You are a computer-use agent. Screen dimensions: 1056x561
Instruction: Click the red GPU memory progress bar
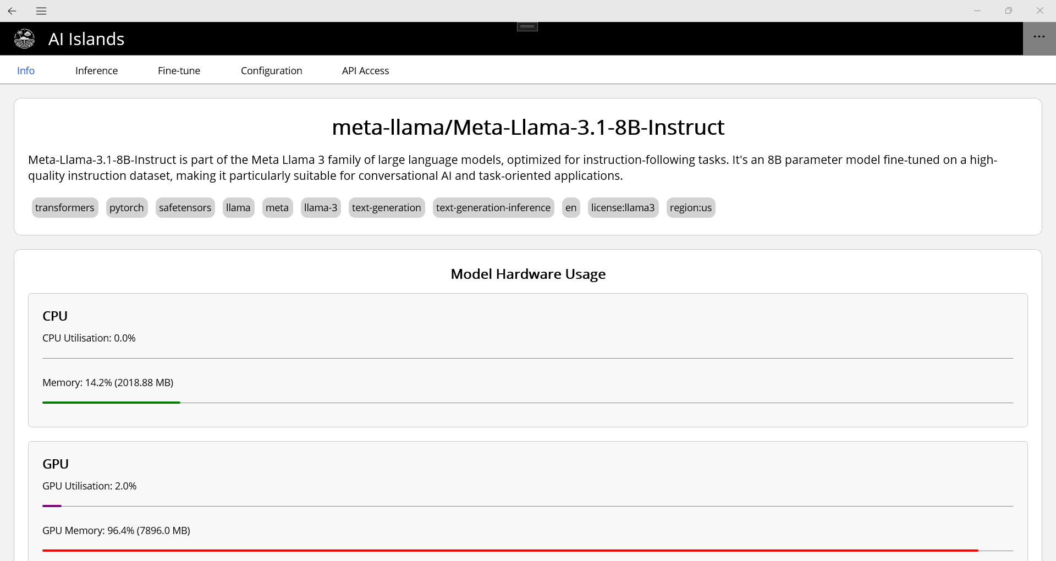click(510, 550)
